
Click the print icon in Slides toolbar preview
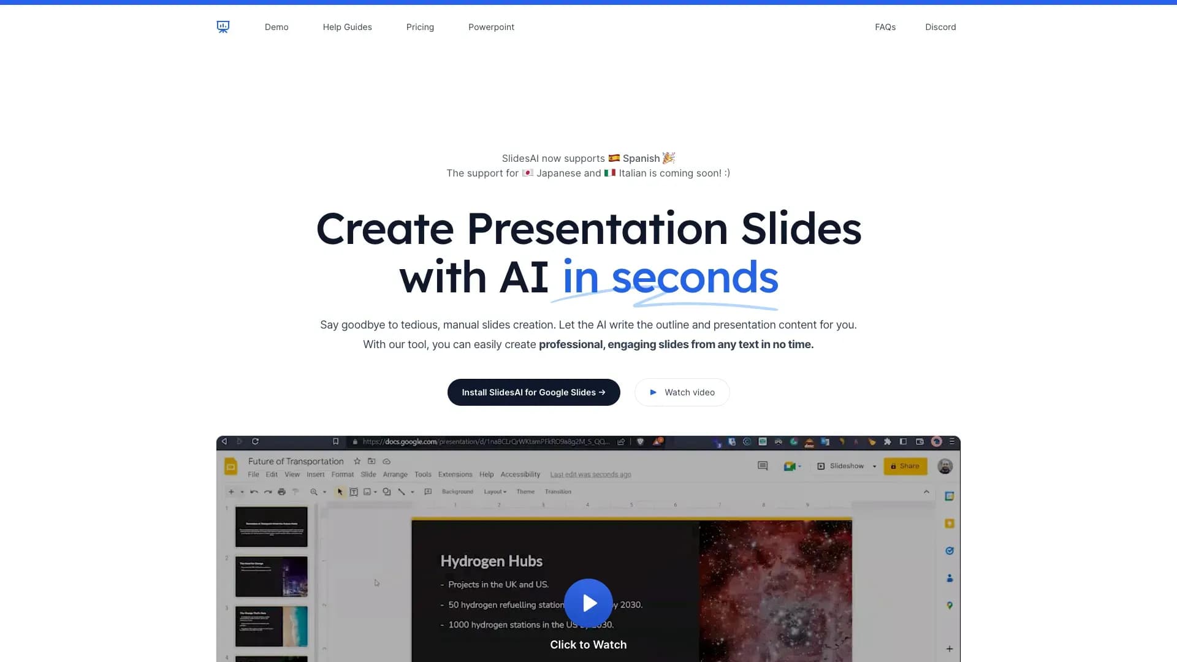tap(281, 492)
